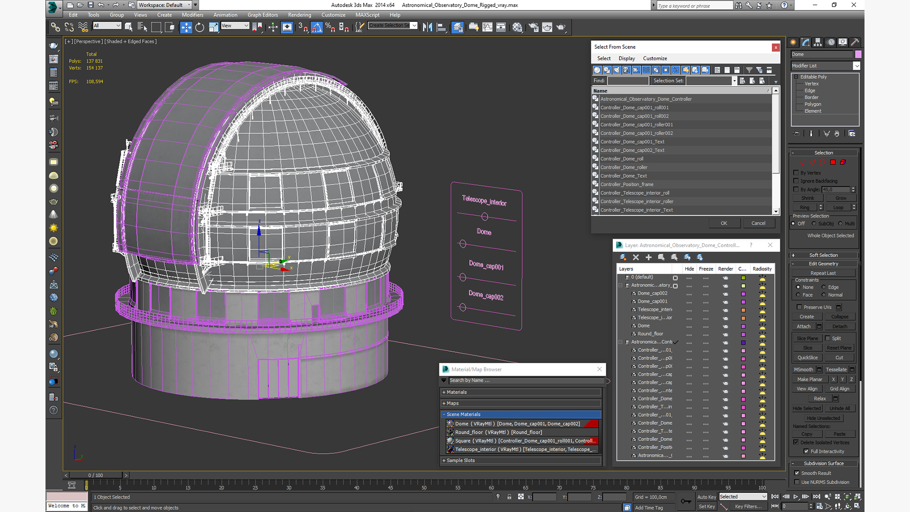Toggle Smooth Result checkbox

coord(797,473)
